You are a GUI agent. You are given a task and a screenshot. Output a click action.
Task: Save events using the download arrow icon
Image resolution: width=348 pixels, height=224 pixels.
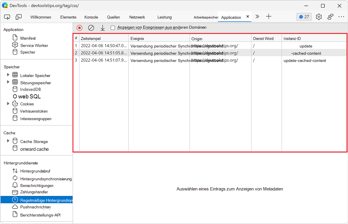tap(102, 28)
